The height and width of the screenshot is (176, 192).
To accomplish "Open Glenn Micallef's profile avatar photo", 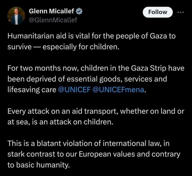I will point(16,16).
